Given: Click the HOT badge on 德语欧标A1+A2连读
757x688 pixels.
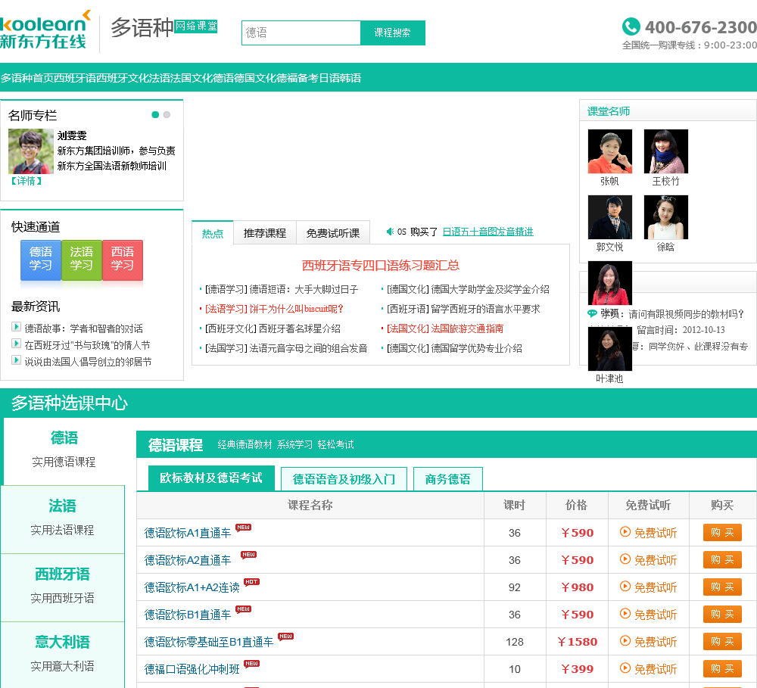Looking at the screenshot, I should [x=251, y=582].
